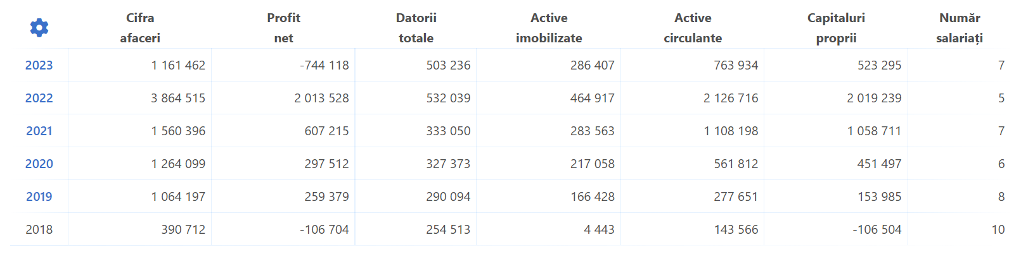1021x254 pixels.
Task: Click the 2022 turnover value 3 864 515
Action: 178,98
